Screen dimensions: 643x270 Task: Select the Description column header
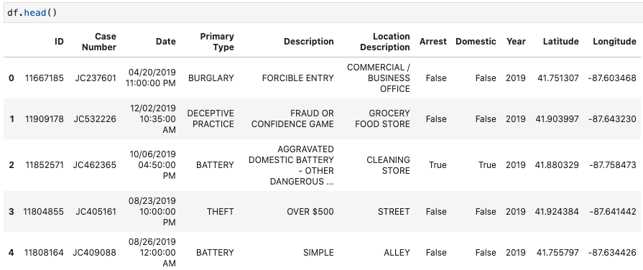(309, 42)
